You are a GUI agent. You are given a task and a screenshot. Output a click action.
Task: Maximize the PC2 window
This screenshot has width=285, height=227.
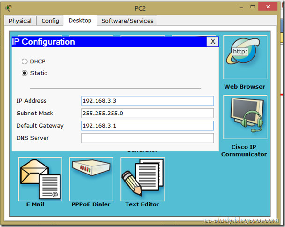[x=253, y=7]
